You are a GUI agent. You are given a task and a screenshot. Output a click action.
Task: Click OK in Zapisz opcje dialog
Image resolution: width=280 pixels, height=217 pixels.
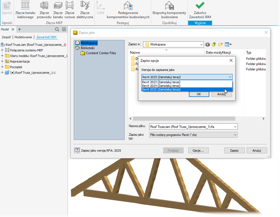199,94
